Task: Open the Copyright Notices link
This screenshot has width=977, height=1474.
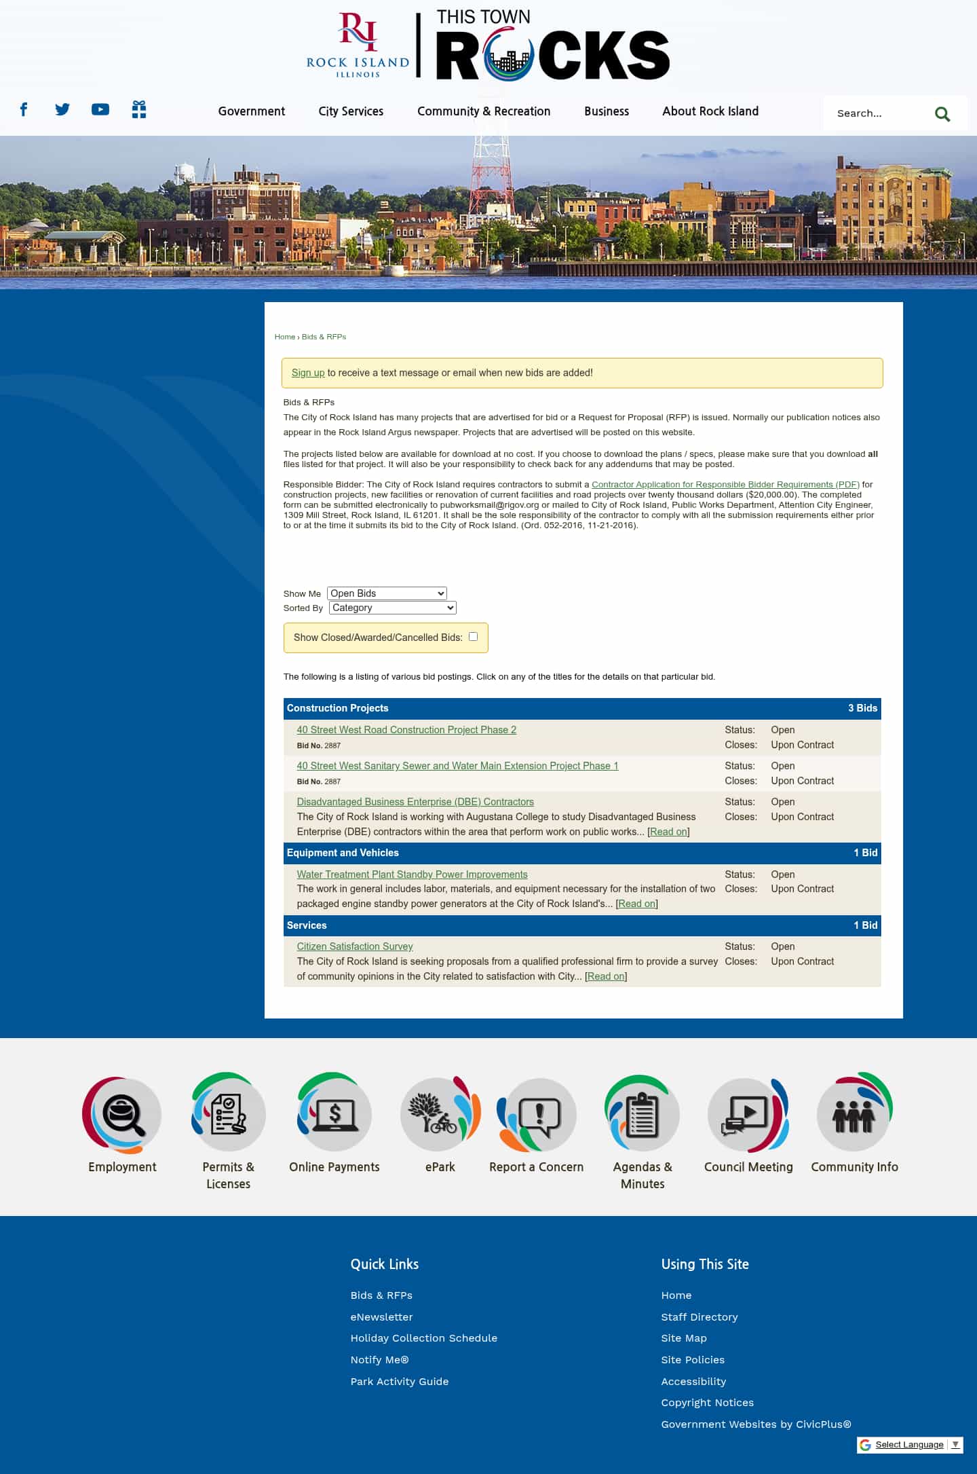Action: click(x=708, y=1403)
